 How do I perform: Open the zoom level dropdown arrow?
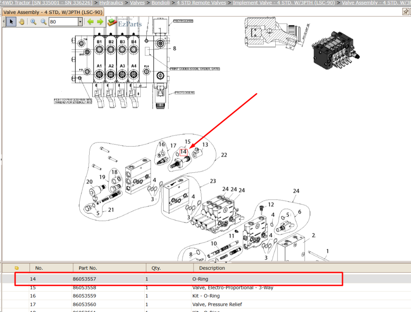point(80,22)
